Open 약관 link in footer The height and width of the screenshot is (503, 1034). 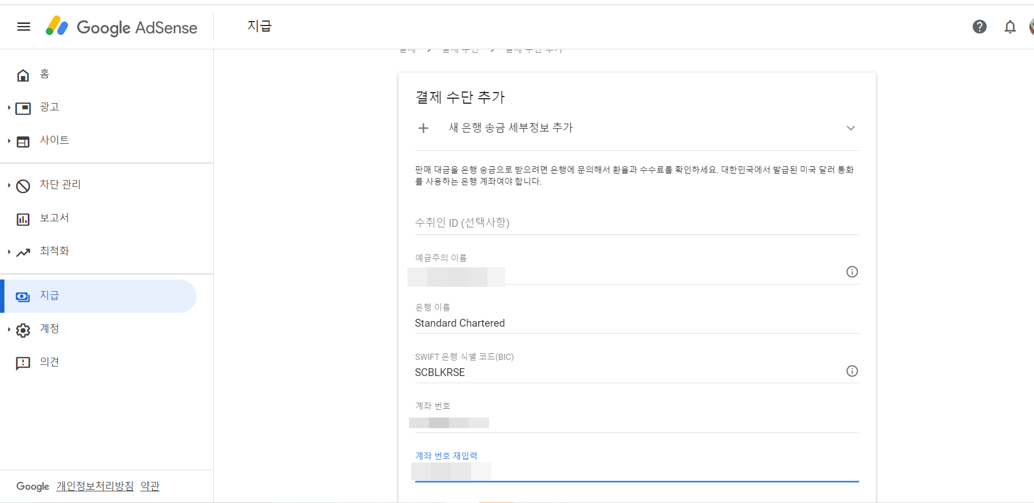tap(150, 486)
